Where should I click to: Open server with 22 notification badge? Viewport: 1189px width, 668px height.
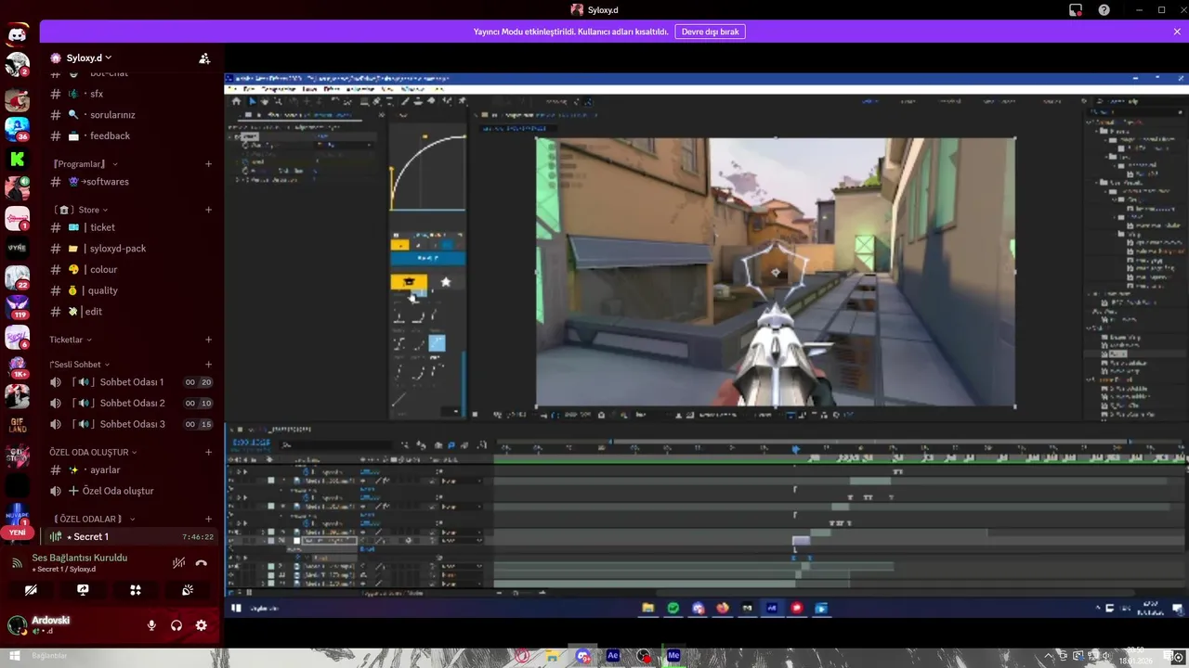coord(17,277)
